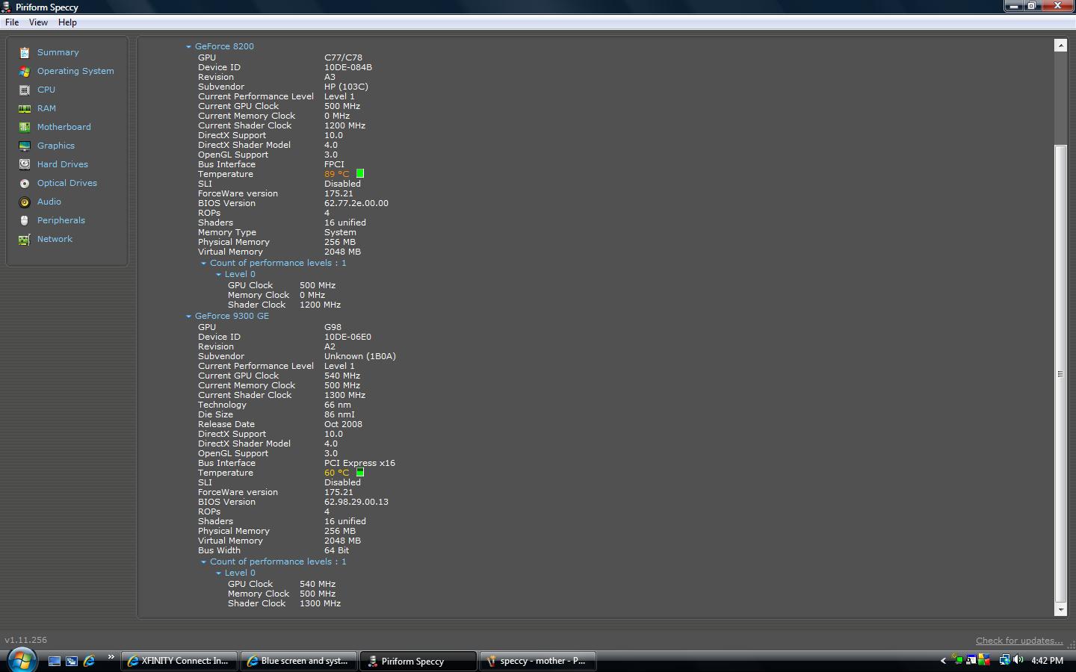
Task: Collapse Level 0 under GeForce 9300 GE
Action: tap(219, 573)
